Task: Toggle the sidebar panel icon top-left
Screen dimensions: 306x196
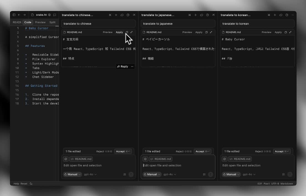Action: 14,15
